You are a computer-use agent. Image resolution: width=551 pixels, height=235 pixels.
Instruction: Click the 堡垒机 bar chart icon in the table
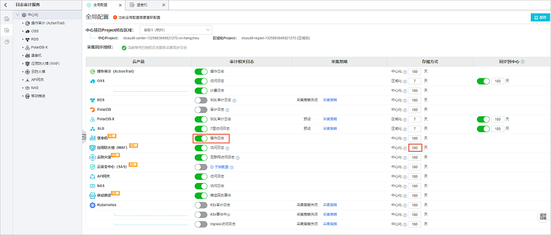point(93,138)
